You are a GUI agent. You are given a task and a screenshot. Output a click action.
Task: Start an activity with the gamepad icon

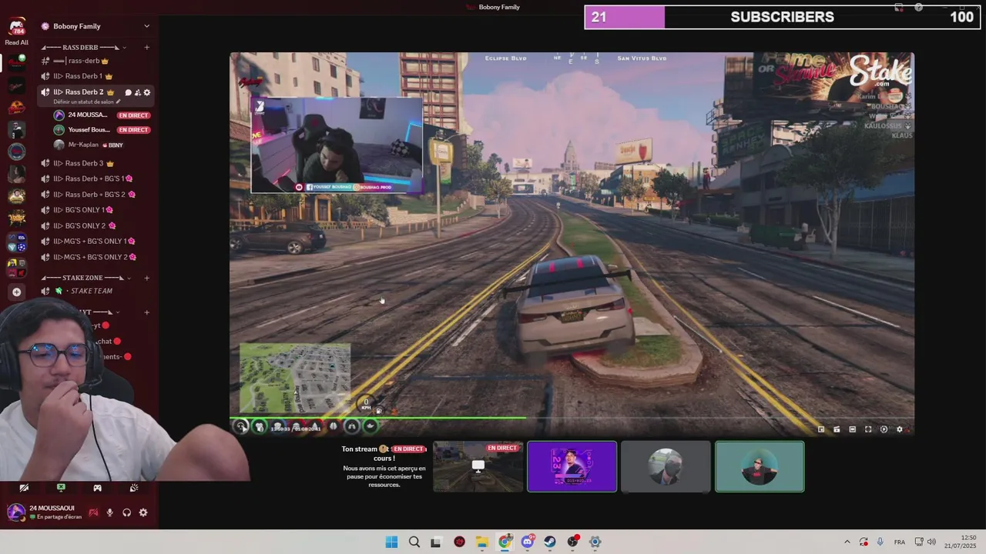[97, 488]
